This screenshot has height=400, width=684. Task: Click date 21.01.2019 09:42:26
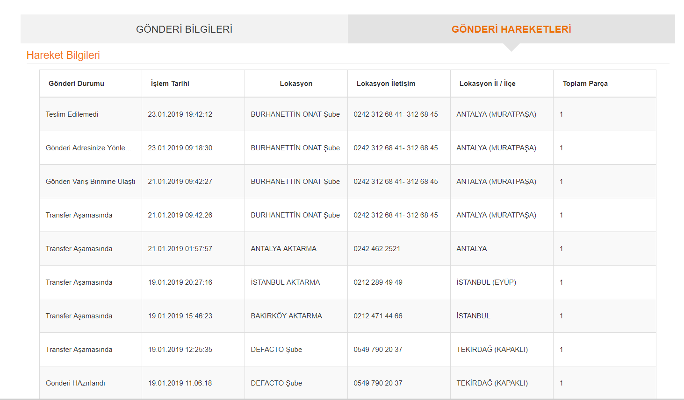tap(180, 215)
